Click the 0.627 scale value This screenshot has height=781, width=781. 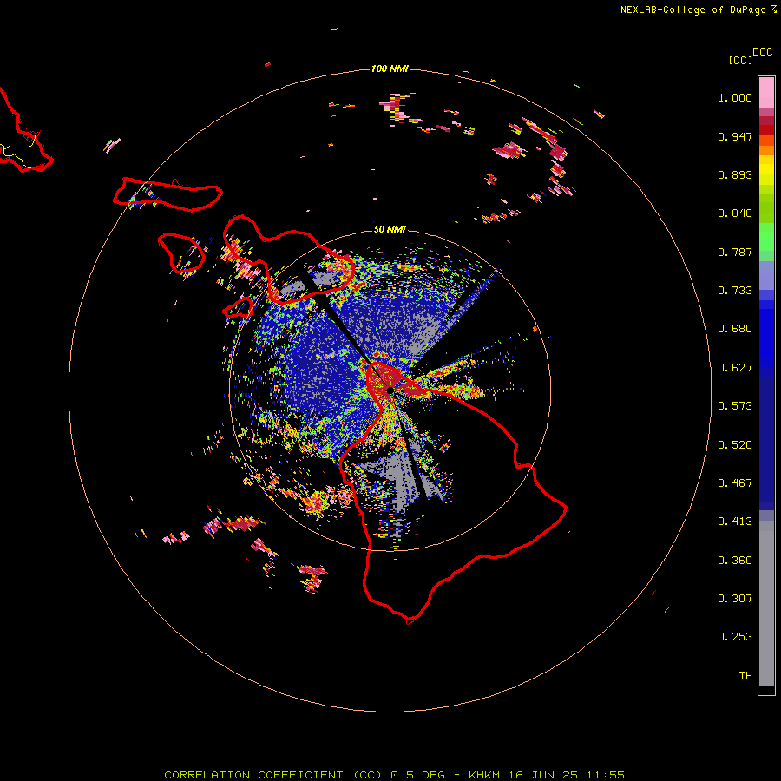[x=735, y=368]
